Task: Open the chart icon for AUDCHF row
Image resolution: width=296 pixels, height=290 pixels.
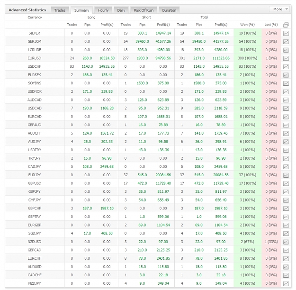Action: pos(286,134)
